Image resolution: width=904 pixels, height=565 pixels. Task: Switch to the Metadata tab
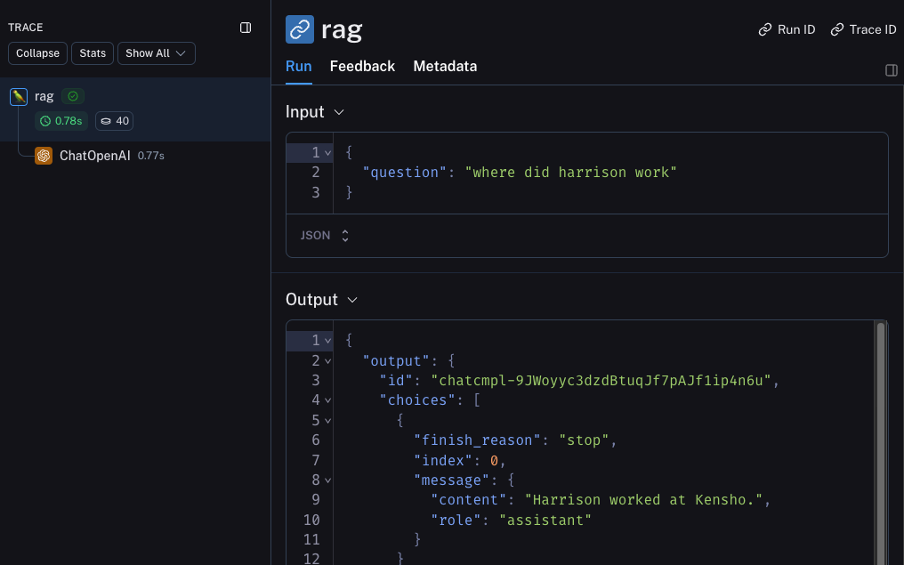(445, 67)
